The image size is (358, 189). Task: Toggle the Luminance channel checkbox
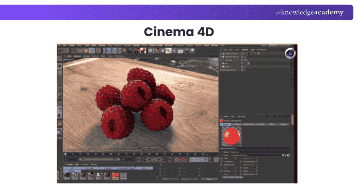[x=235, y=161]
